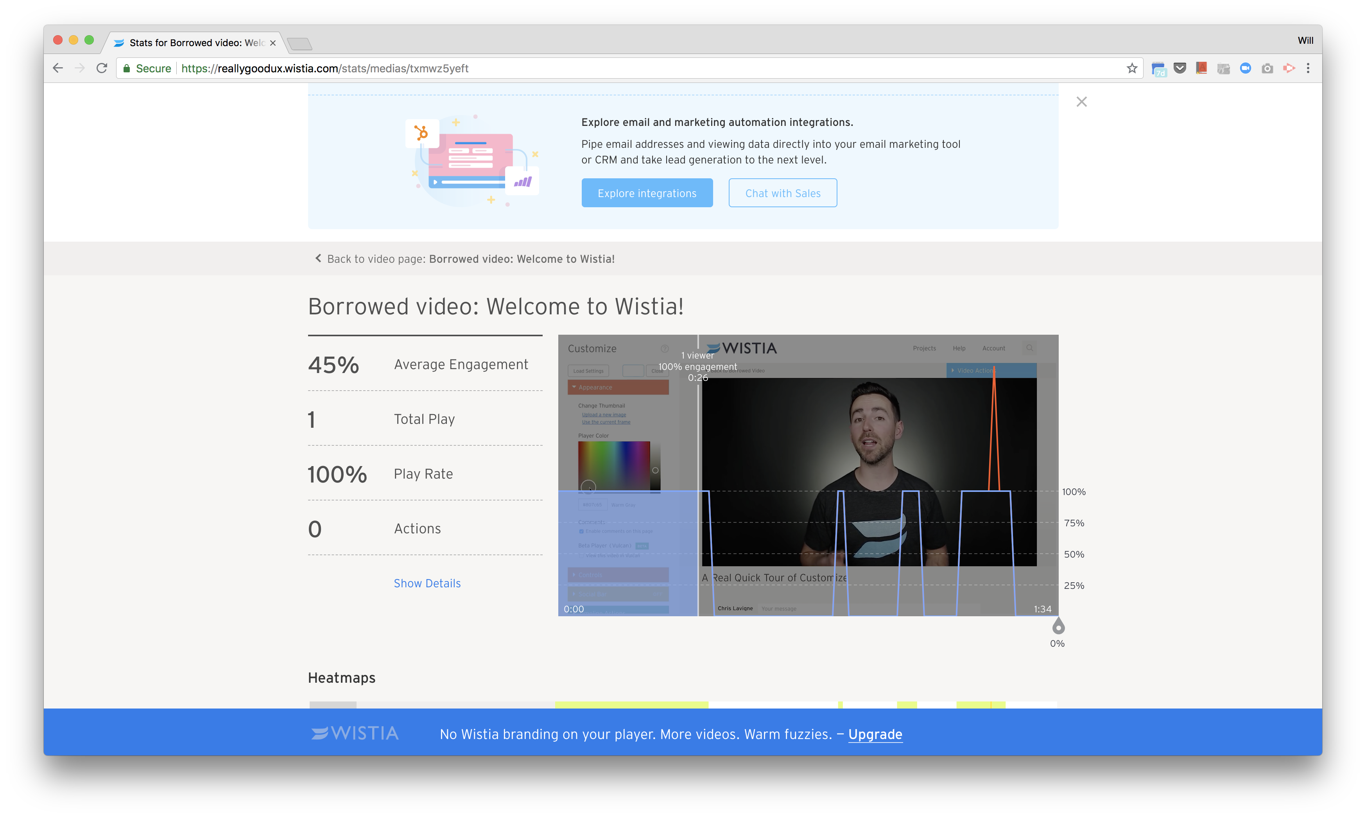Click the Will profile name in Chrome
This screenshot has height=818, width=1366.
tap(1305, 40)
